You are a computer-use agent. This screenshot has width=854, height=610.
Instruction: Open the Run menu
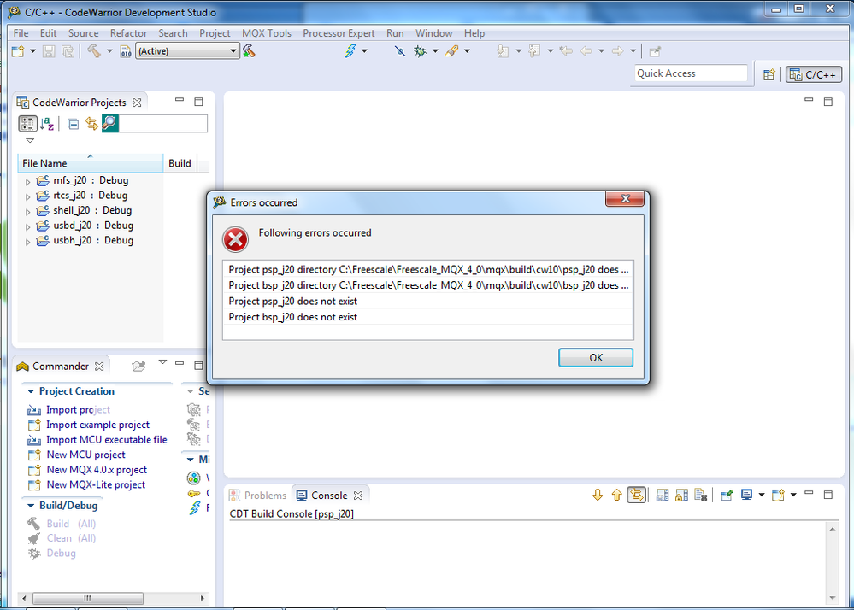pyautogui.click(x=395, y=33)
